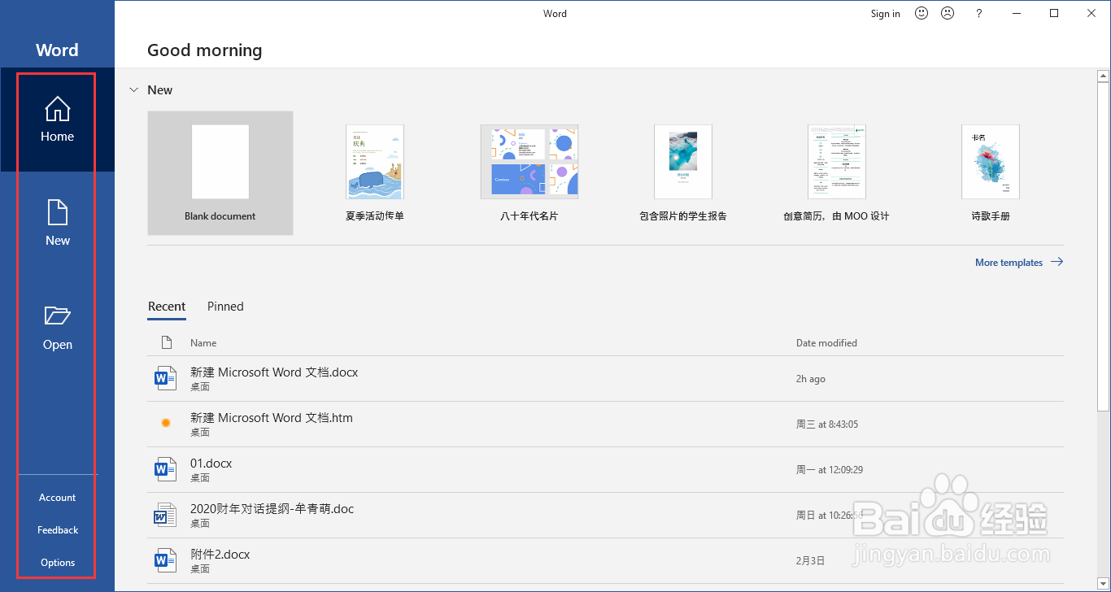
Task: Click the doc icon of 2020财年对话提纲-牟青萌.doc
Action: tap(165, 515)
